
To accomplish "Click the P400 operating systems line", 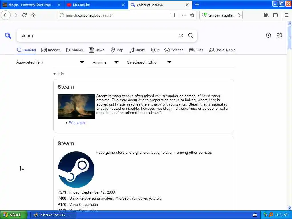I will (x=109, y=198).
